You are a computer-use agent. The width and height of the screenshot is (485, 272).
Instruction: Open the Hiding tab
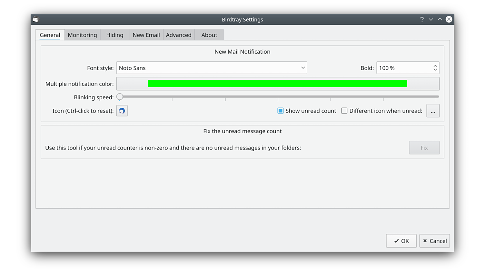pyautogui.click(x=115, y=35)
